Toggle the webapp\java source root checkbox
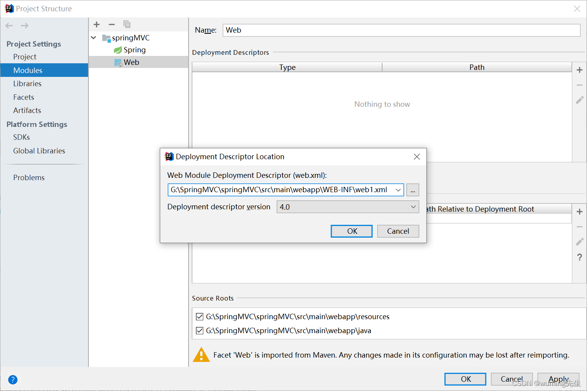 200,330
